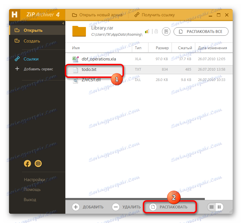The height and width of the screenshot is (223, 242).
Task: Click Открыть новый архив
Action: [x=97, y=15]
